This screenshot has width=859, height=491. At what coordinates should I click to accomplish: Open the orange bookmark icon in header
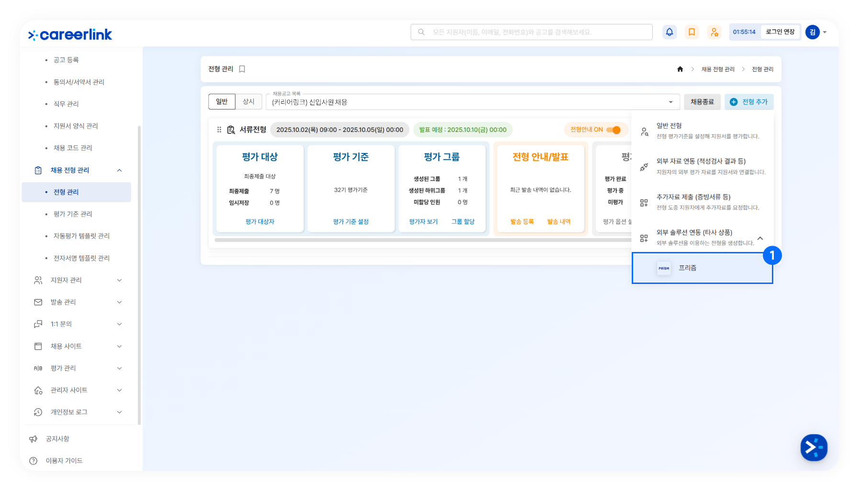pos(692,32)
